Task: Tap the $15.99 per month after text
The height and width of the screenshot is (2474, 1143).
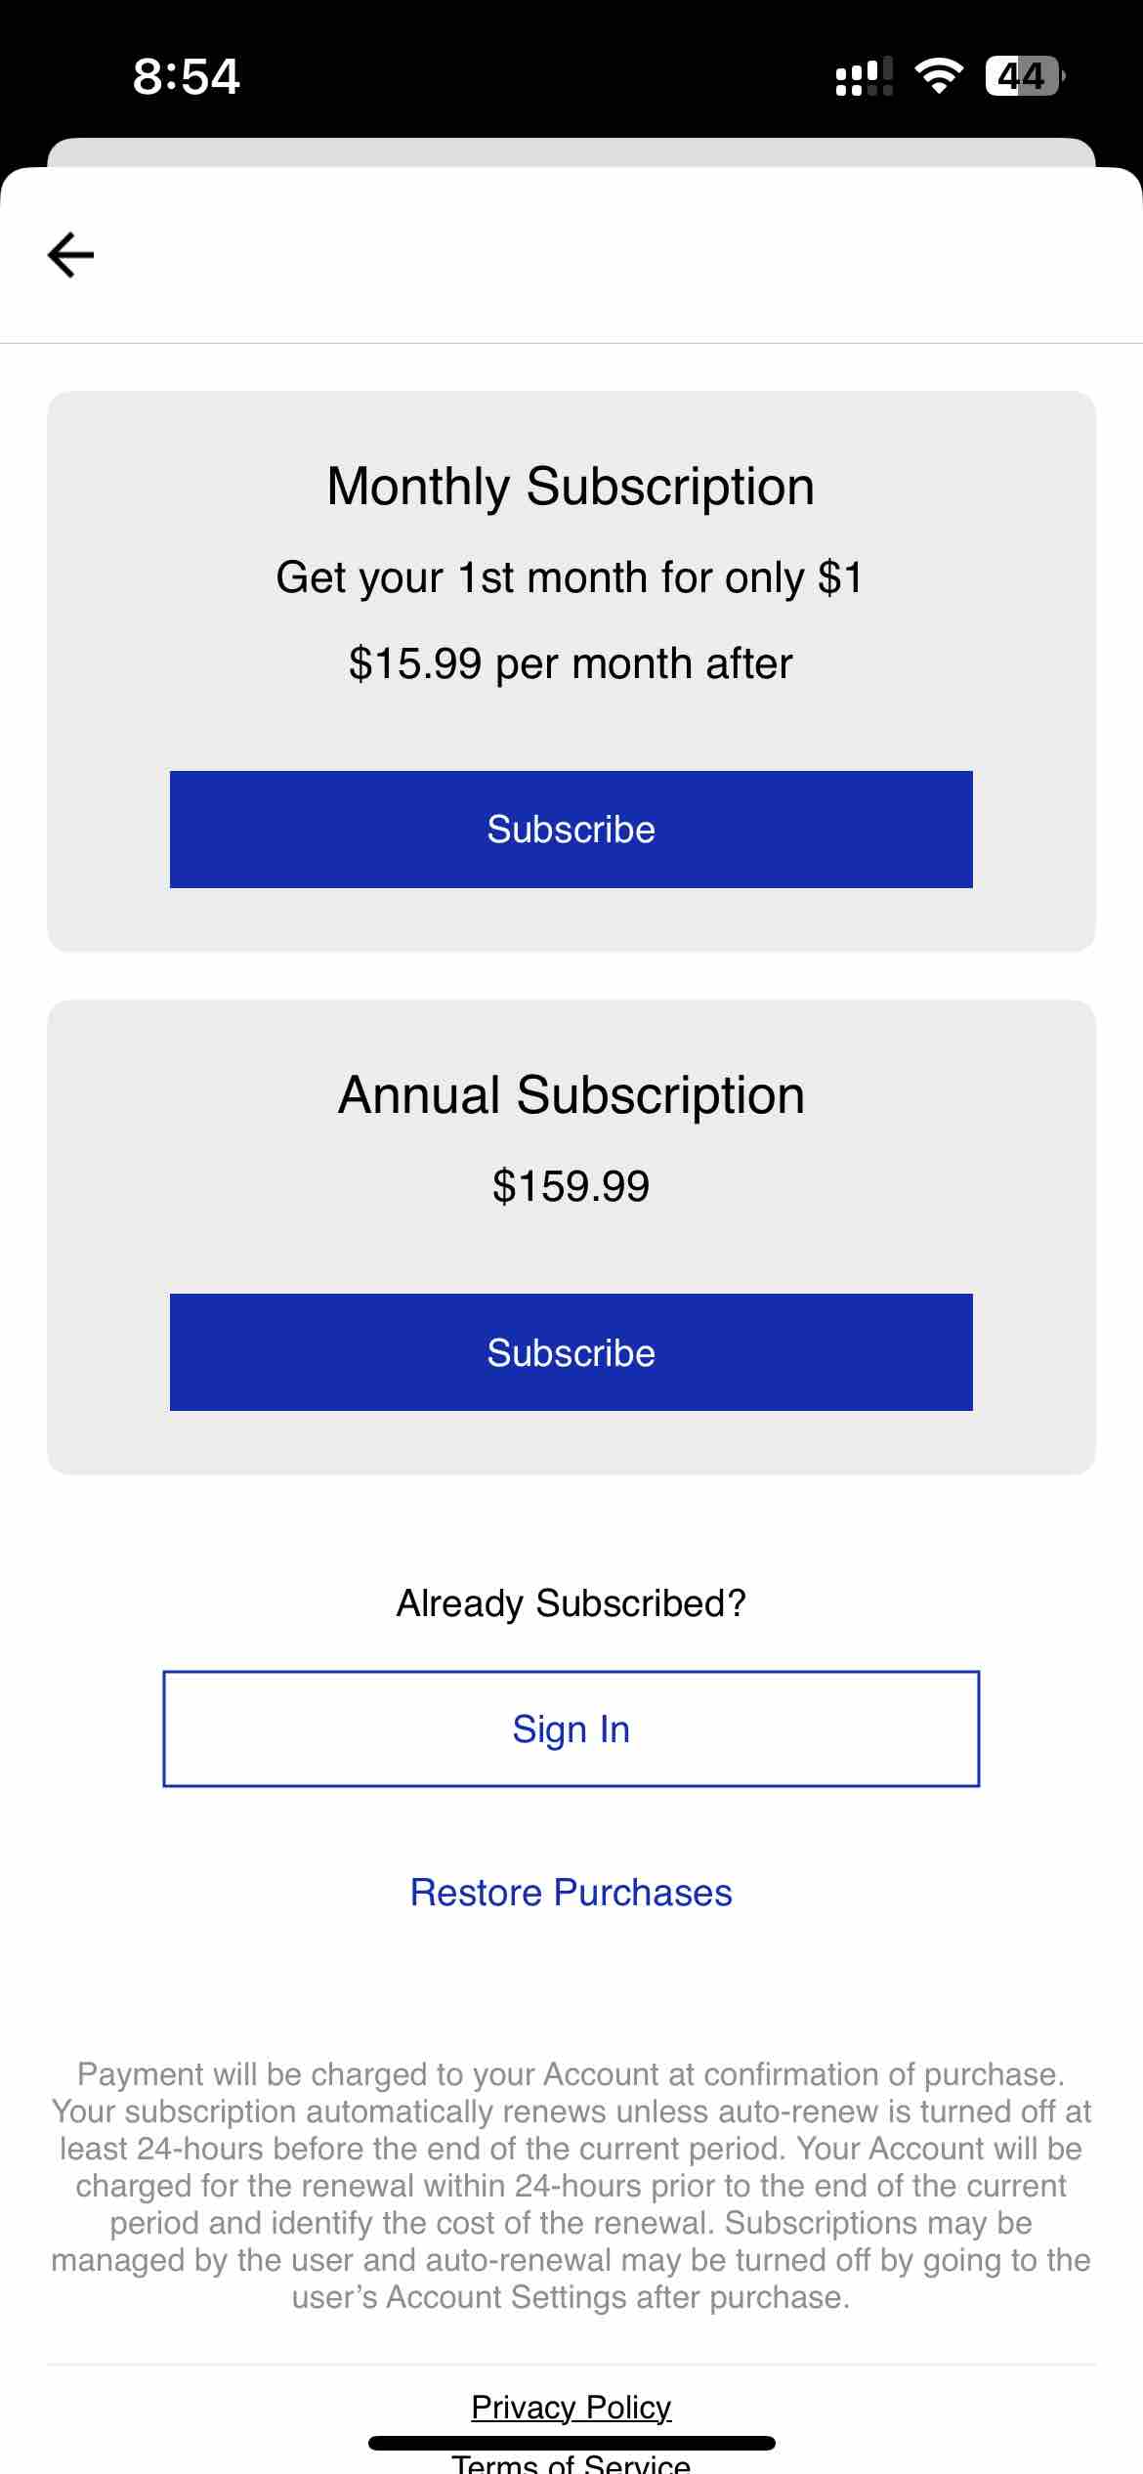Action: [x=571, y=664]
